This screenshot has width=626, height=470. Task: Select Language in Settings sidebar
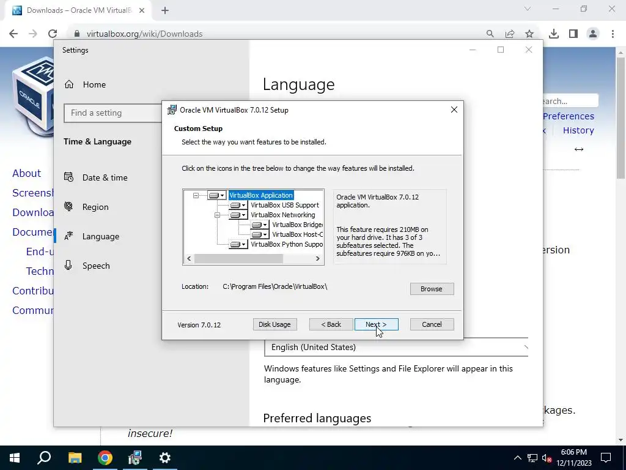click(x=101, y=236)
